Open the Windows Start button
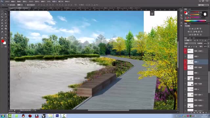 click(x=3, y=116)
